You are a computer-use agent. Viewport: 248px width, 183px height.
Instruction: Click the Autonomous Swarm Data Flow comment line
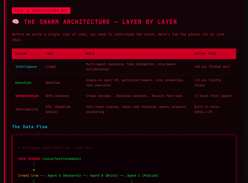(55, 148)
